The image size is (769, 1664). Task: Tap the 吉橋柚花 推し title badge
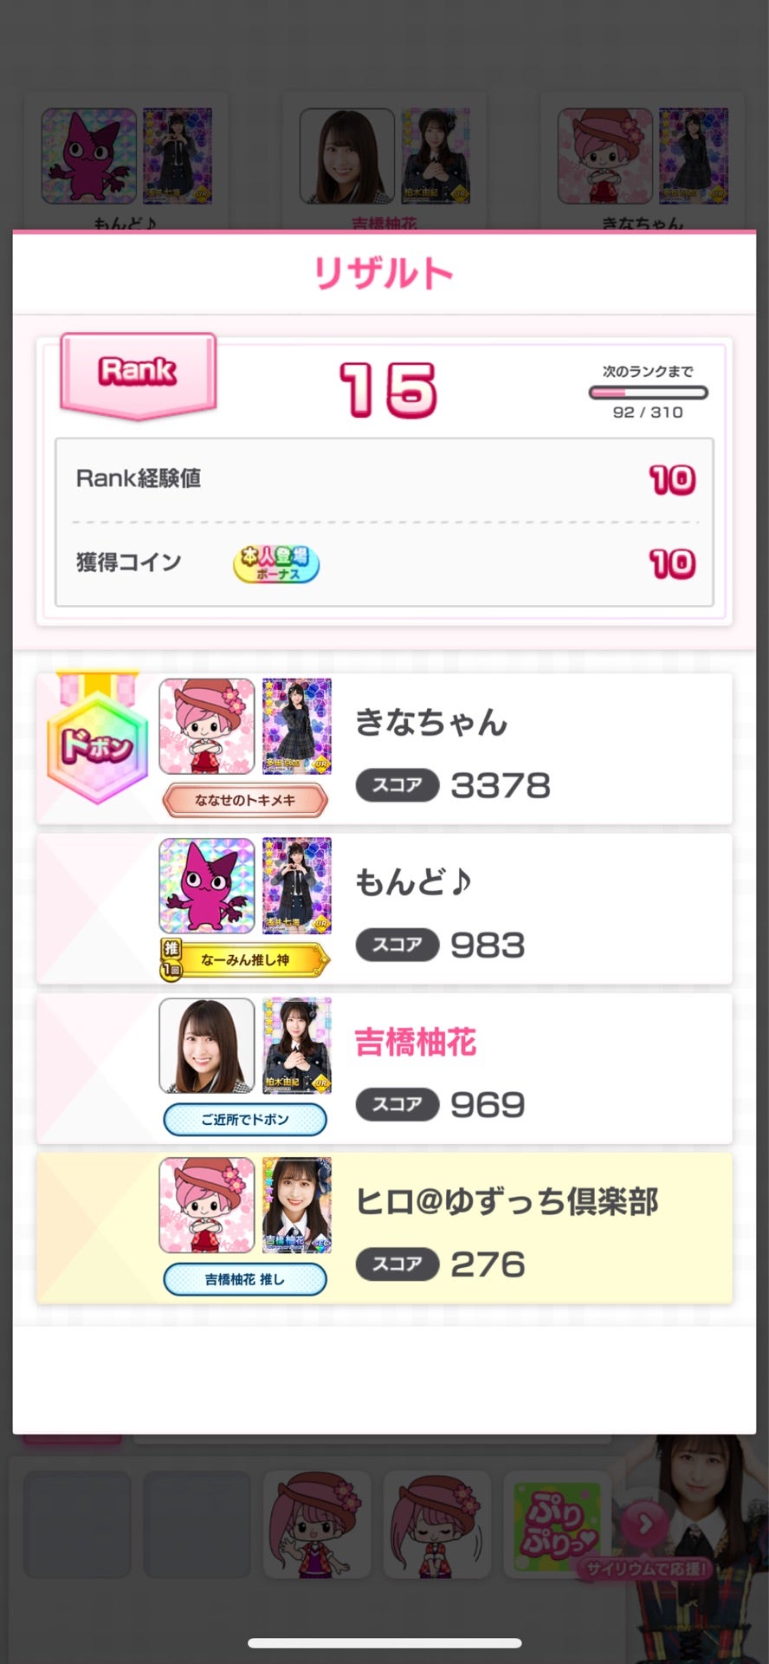coord(245,1278)
